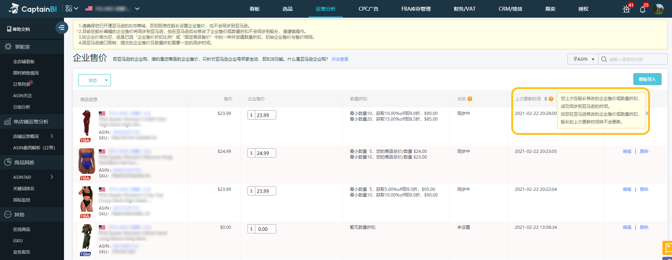Viewport: 672px width, 260px height.
Task: Open 关键词排名 in sidebar
Action: tap(24, 189)
